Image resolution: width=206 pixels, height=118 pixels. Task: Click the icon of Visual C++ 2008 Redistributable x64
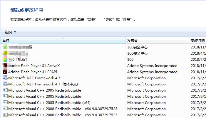click(5, 109)
